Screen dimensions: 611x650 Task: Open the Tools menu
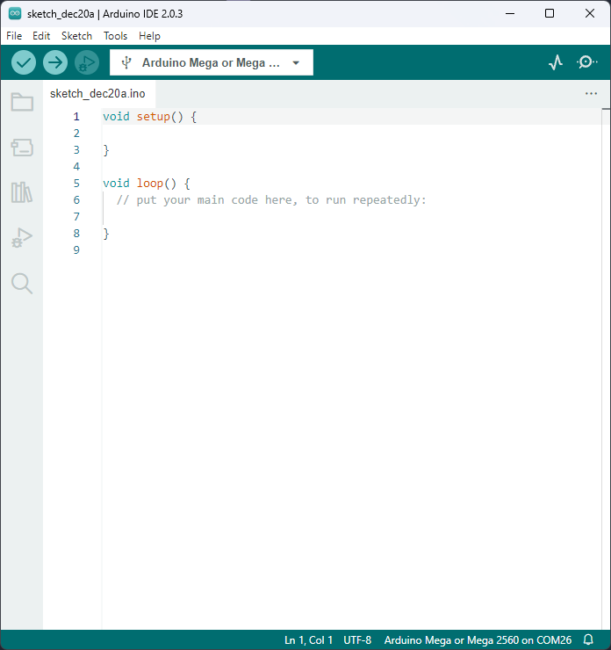point(115,36)
